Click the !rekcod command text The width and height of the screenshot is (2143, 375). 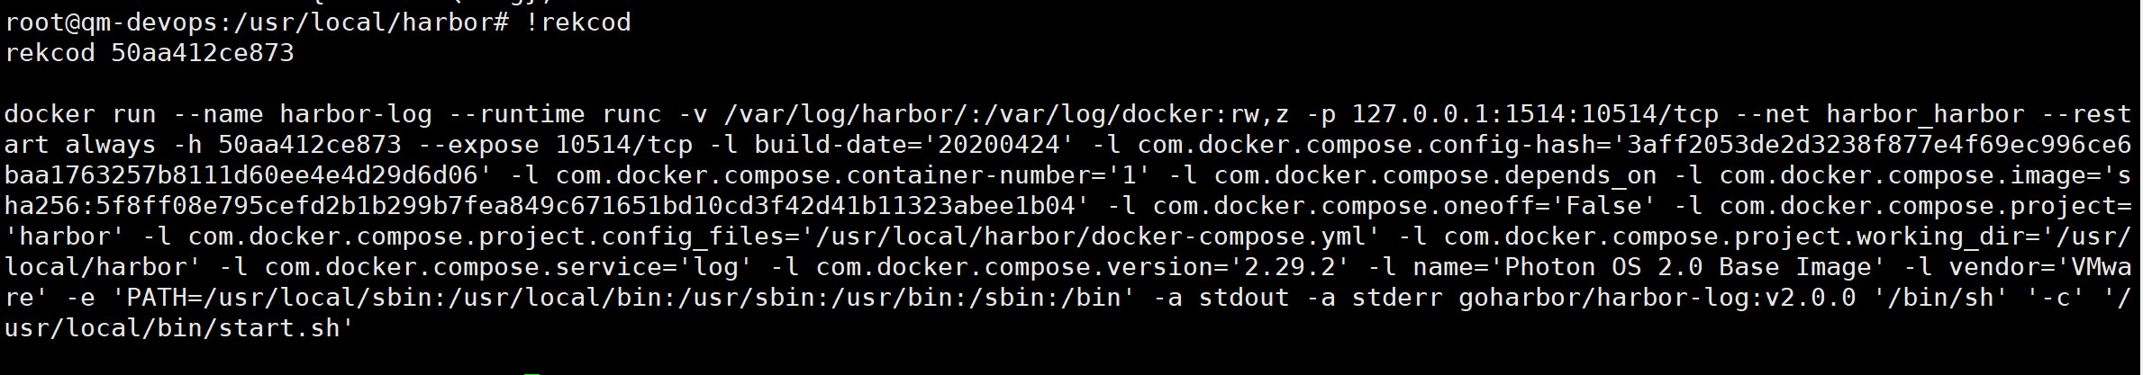coord(577,22)
